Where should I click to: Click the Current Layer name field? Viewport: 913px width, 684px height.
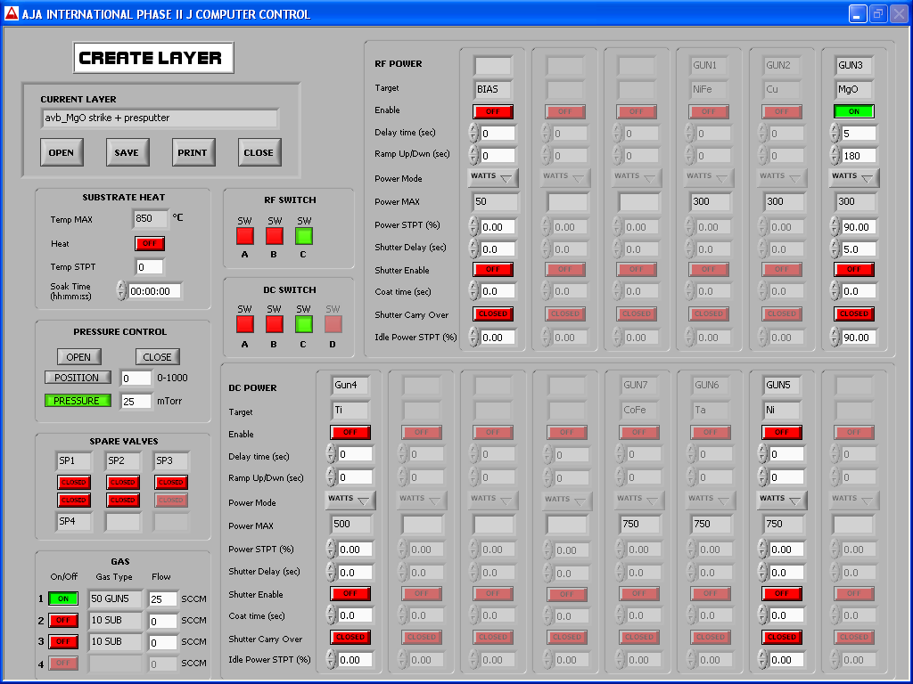(x=160, y=118)
